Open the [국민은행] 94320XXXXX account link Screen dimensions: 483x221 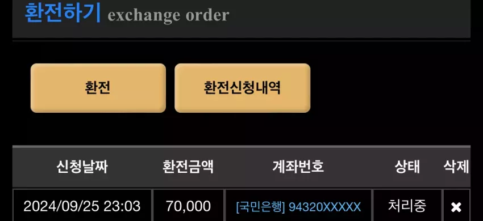[298, 207]
